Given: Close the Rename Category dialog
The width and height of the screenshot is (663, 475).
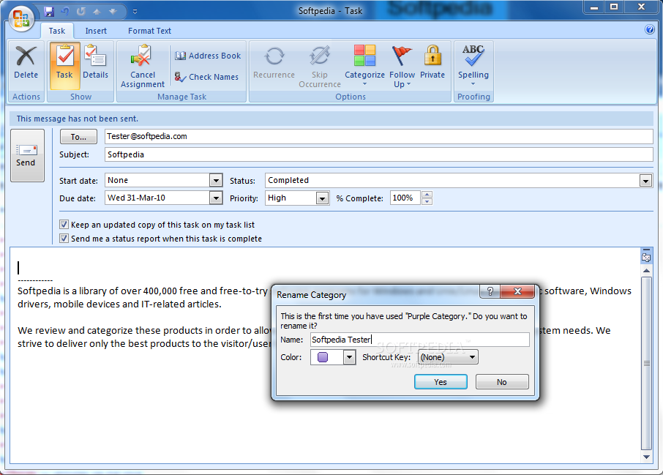Looking at the screenshot, I should tap(517, 291).
